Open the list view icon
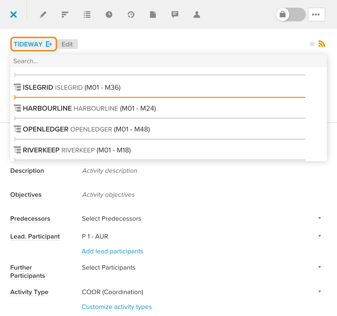This screenshot has width=337, height=316. (87, 15)
